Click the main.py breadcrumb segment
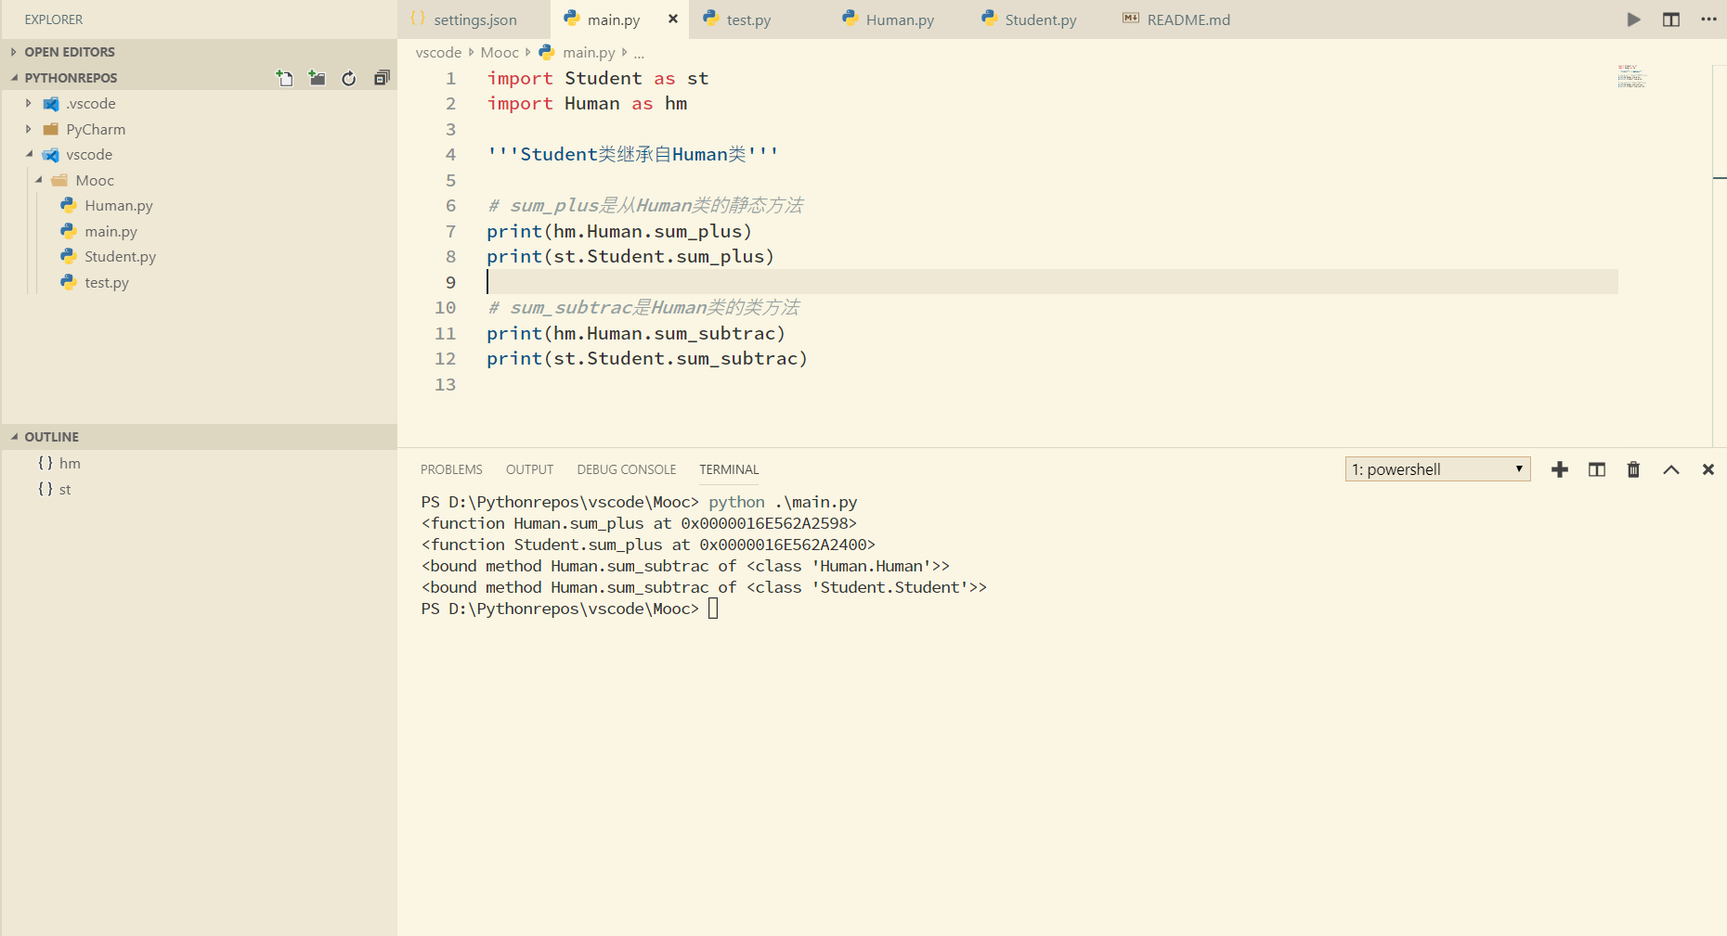Viewport: 1727px width, 936px height. pos(588,53)
